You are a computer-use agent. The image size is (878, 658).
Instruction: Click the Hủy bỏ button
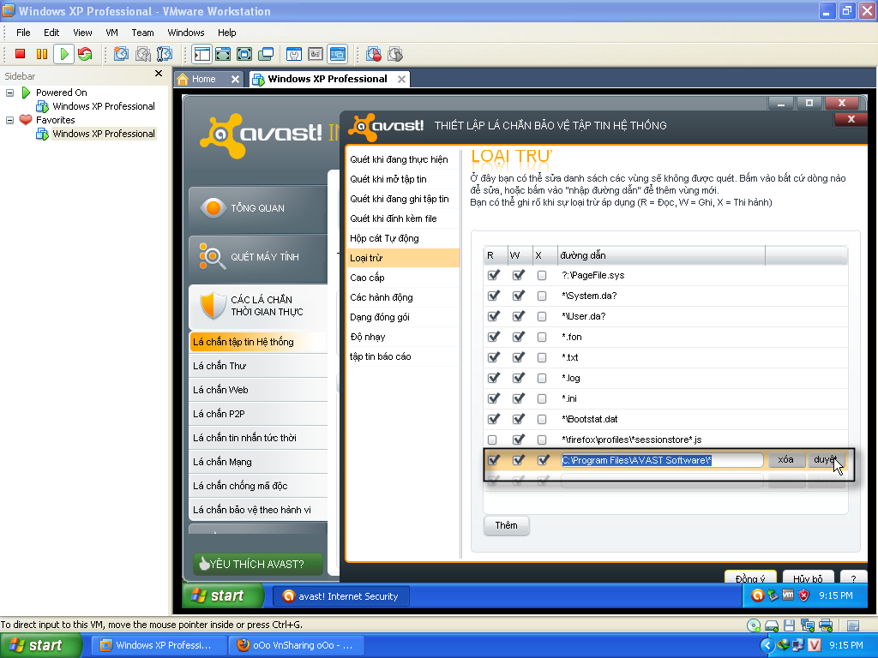coord(808,578)
